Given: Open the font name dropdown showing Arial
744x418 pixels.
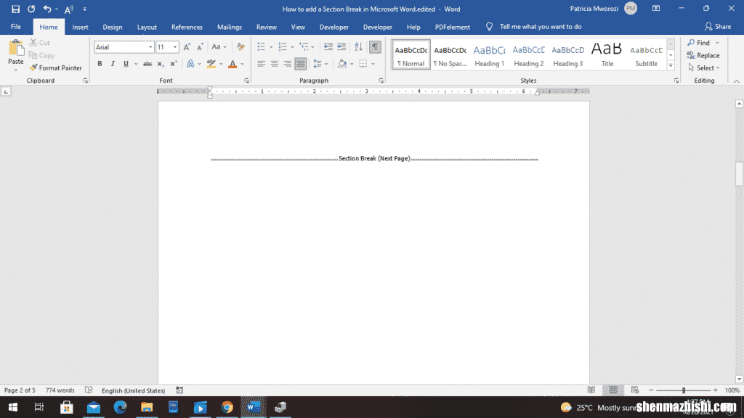Looking at the screenshot, I should (x=150, y=47).
